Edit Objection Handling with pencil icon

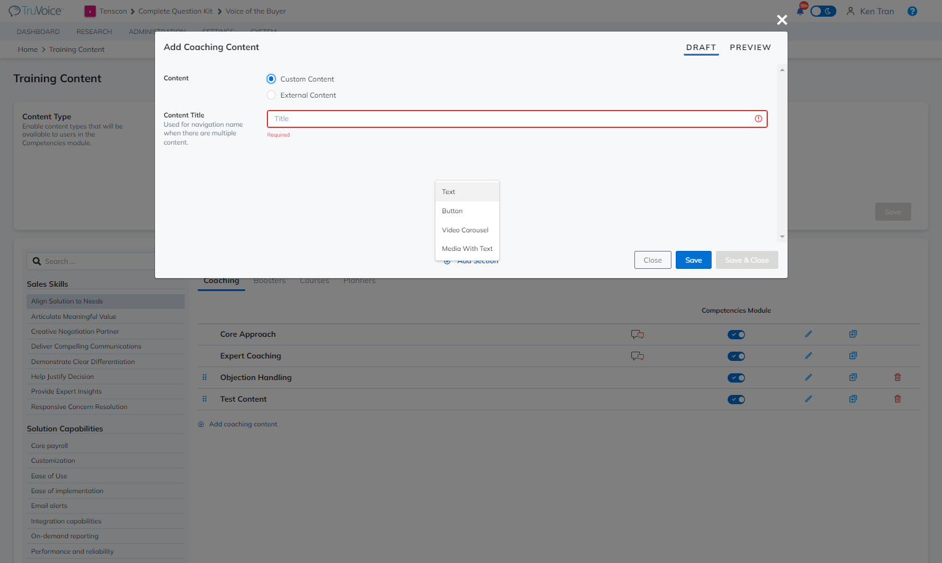pyautogui.click(x=809, y=378)
